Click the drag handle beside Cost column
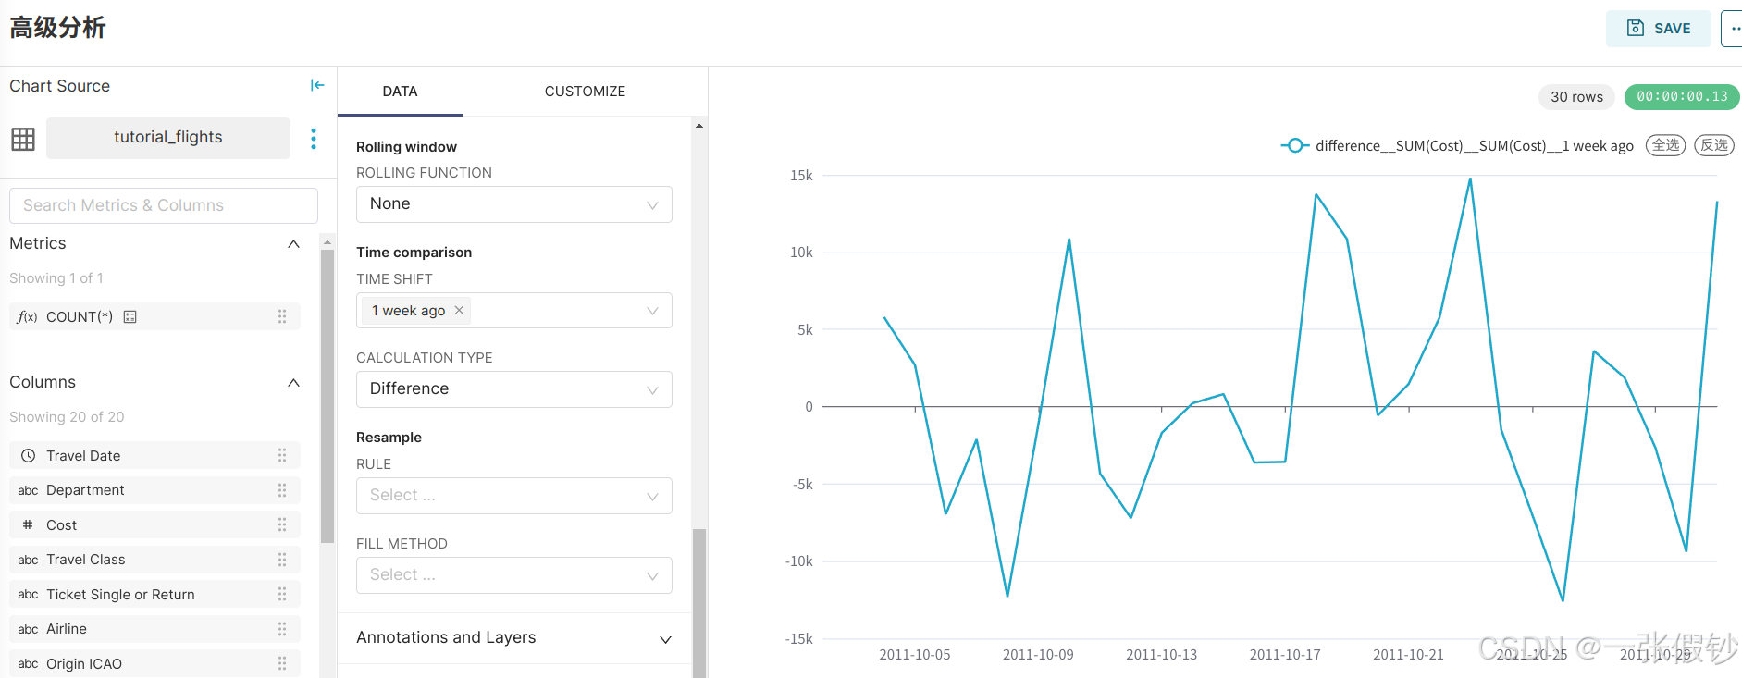This screenshot has width=1742, height=678. click(282, 524)
